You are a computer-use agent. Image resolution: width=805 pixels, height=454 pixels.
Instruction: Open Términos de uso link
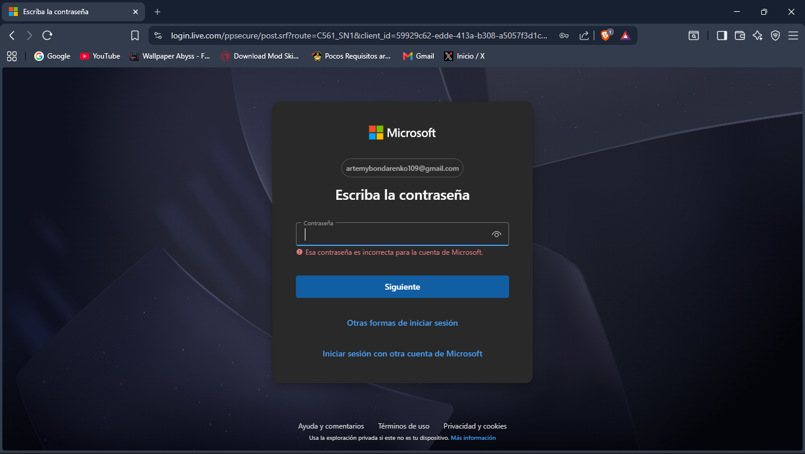(x=404, y=426)
